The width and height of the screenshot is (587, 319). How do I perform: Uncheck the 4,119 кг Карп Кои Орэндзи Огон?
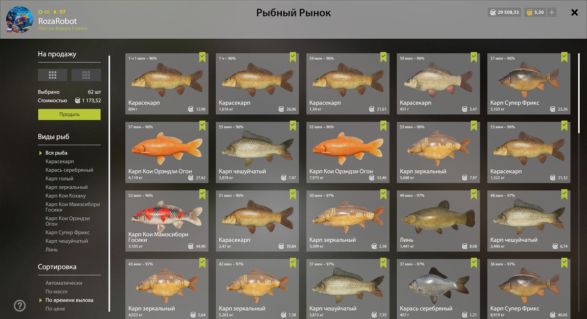(202, 126)
